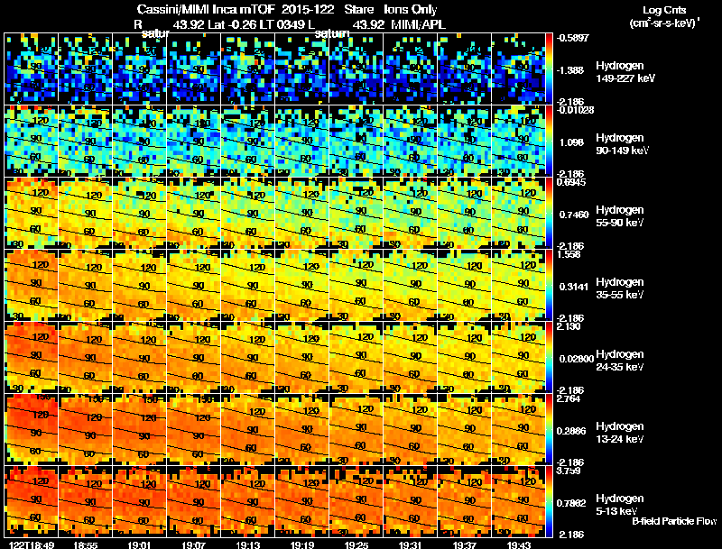
Task: Click the Hydrogen 149-227 keV color bar
Action: 549,69
